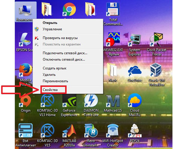Open Google Chrome desktop shortcut
187x149 pixels.
(69, 9)
